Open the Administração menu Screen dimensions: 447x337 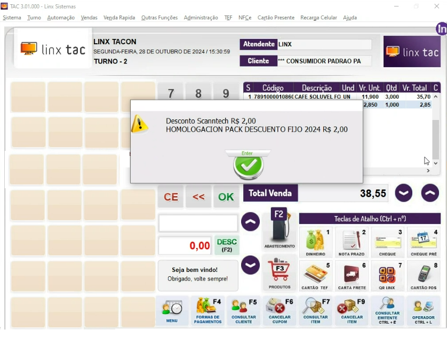coord(201,18)
